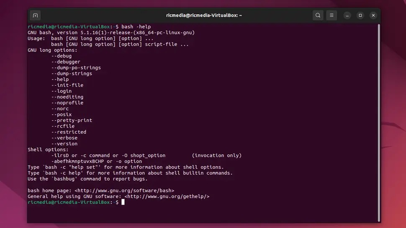Screen dimensions: 406x228
Task: Click the '--rcfile' option
Action: click(63, 126)
